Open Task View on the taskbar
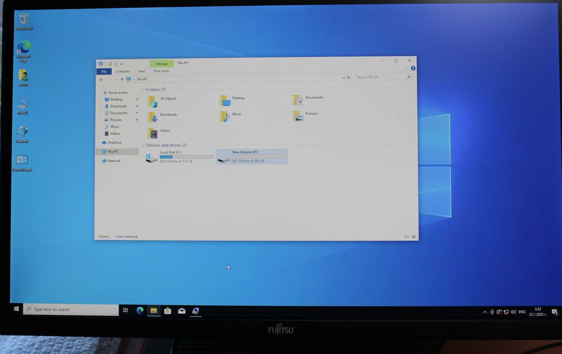 pyautogui.click(x=125, y=310)
